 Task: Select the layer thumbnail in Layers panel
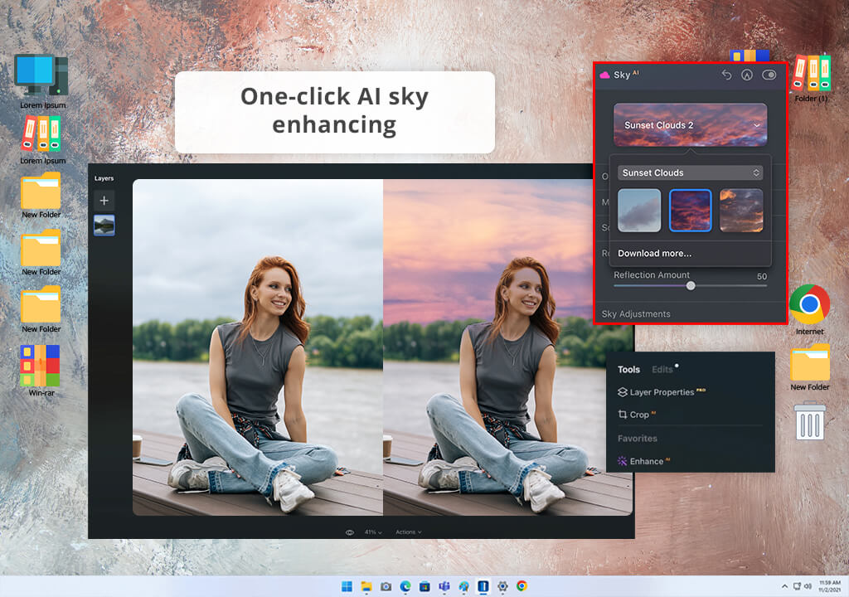104,226
